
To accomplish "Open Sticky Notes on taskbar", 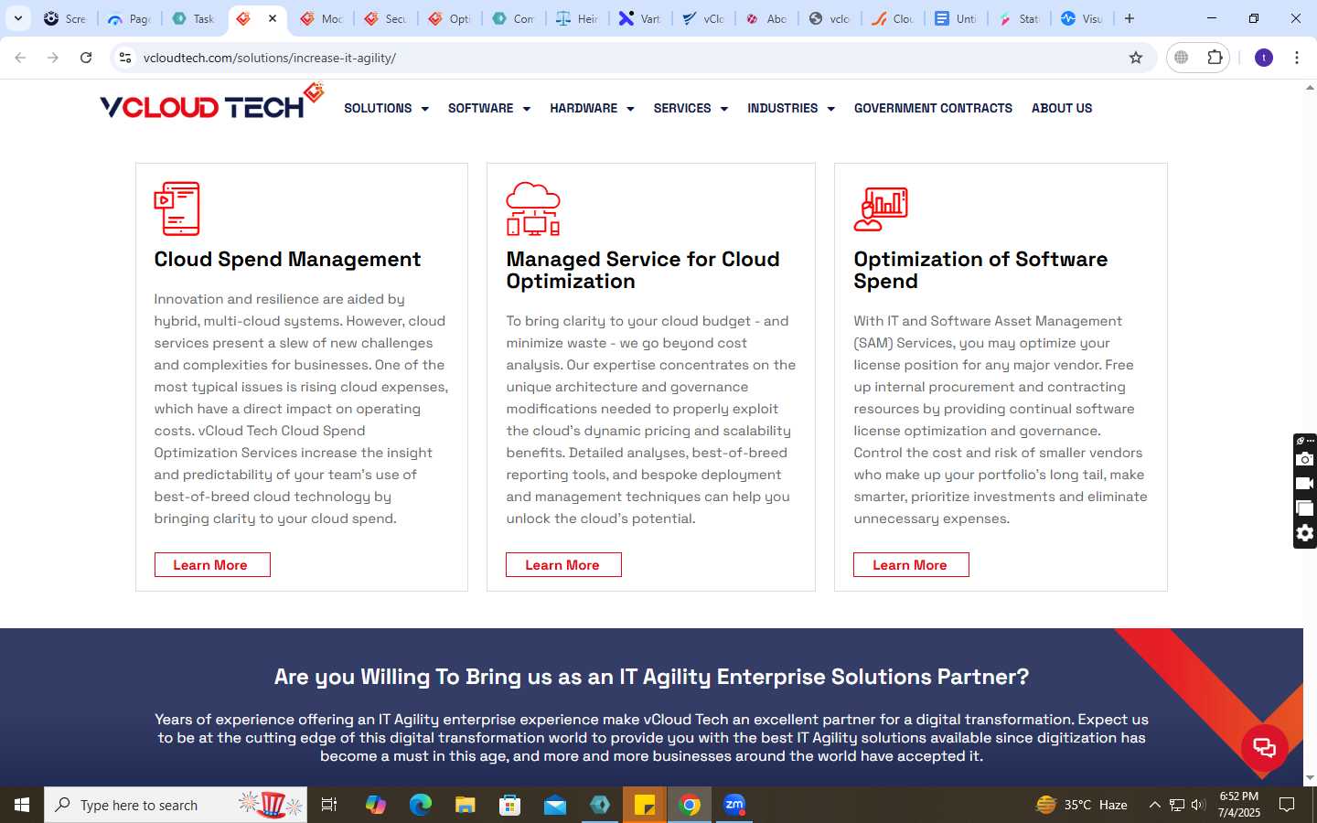I will [645, 805].
